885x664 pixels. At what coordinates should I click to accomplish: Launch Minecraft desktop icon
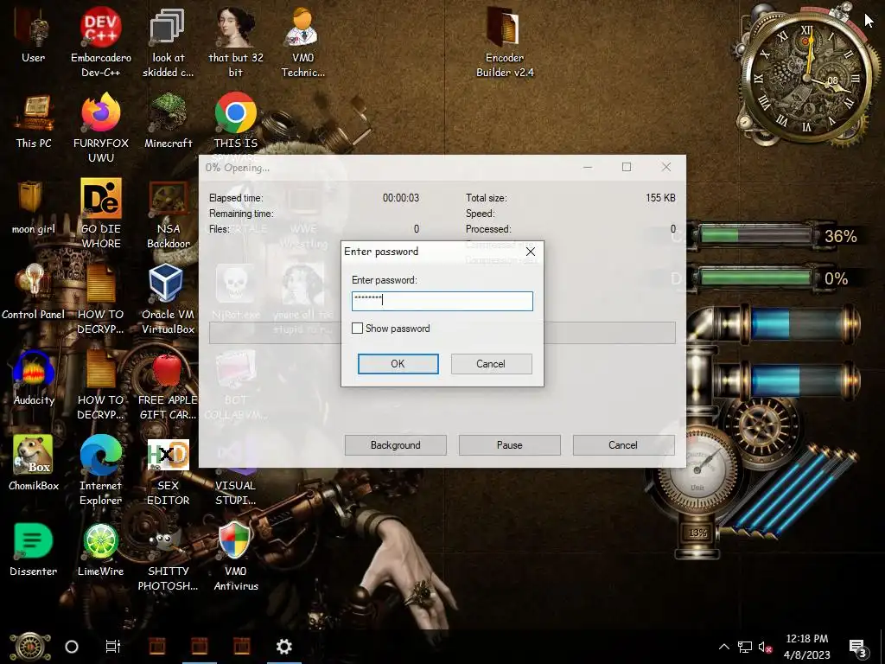coord(168,121)
